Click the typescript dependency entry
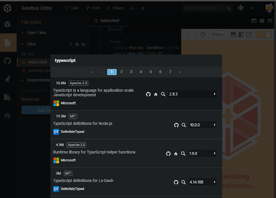The width and height of the screenshot is (276, 198). click(x=30, y=99)
